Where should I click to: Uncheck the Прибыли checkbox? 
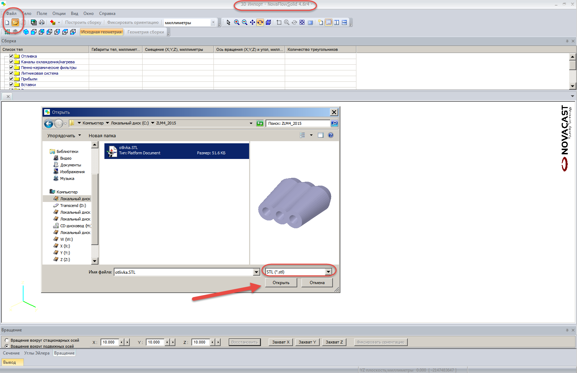click(11, 79)
